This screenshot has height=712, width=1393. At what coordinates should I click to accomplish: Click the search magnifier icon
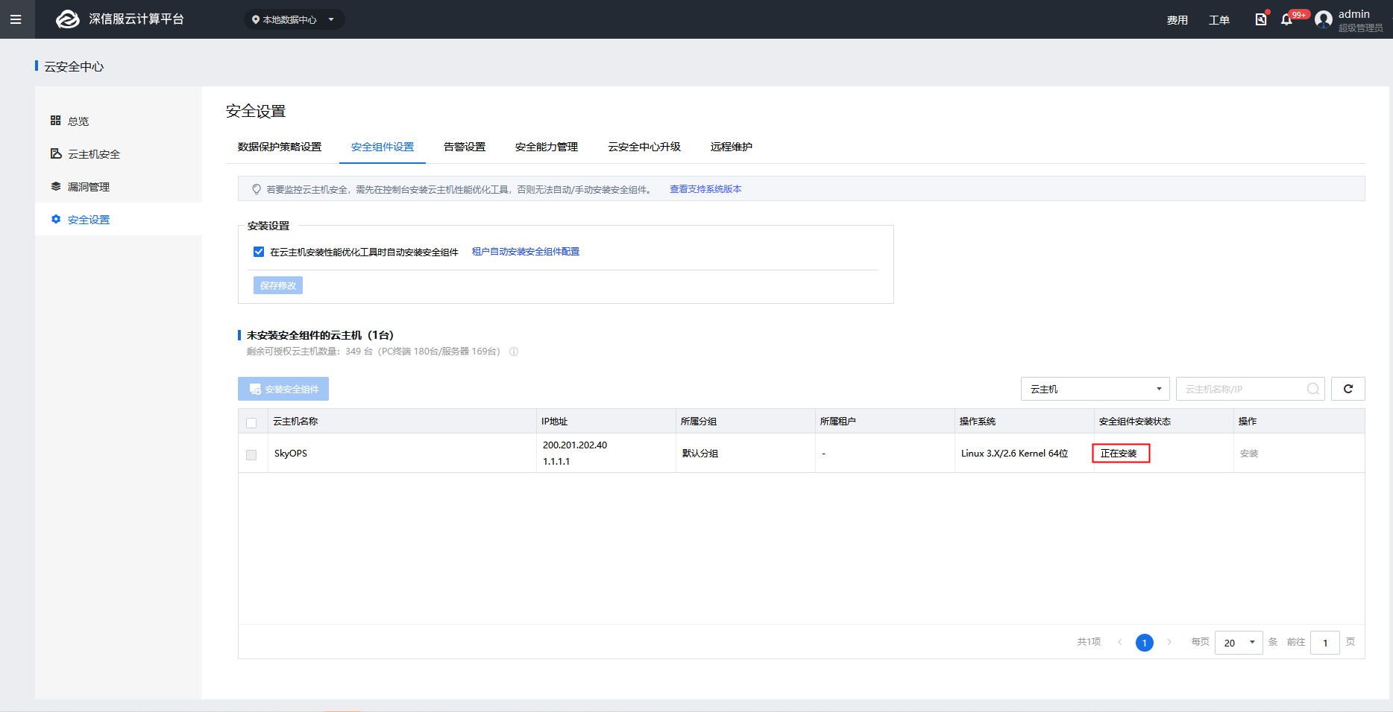[1313, 389]
